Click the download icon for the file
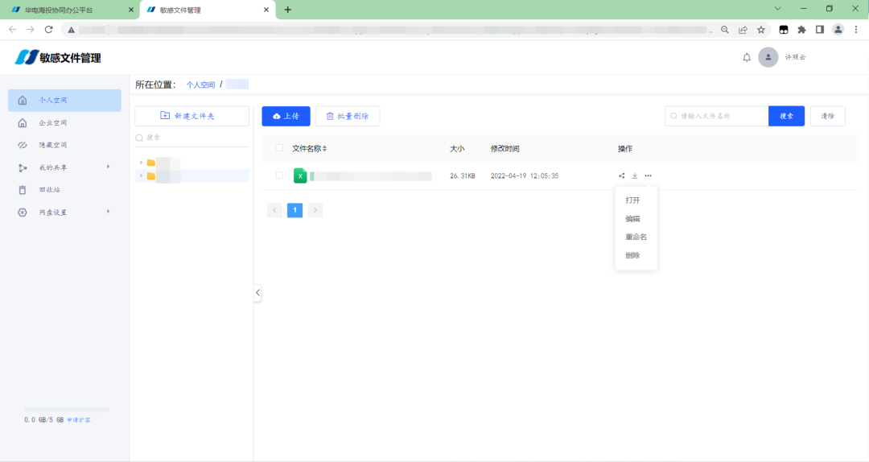869x462 pixels. pos(635,175)
